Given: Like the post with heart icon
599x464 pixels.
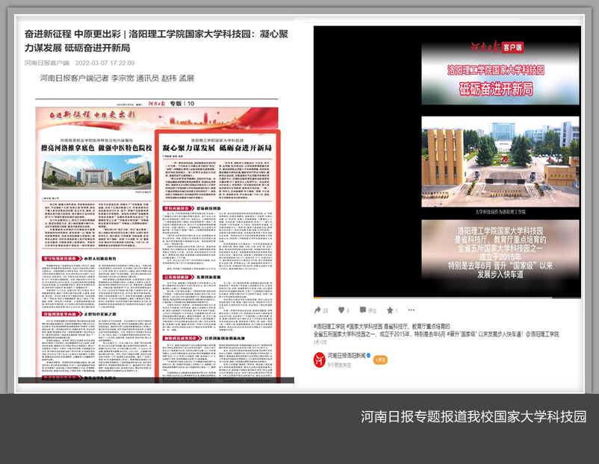Looking at the screenshot, I should point(341,310).
